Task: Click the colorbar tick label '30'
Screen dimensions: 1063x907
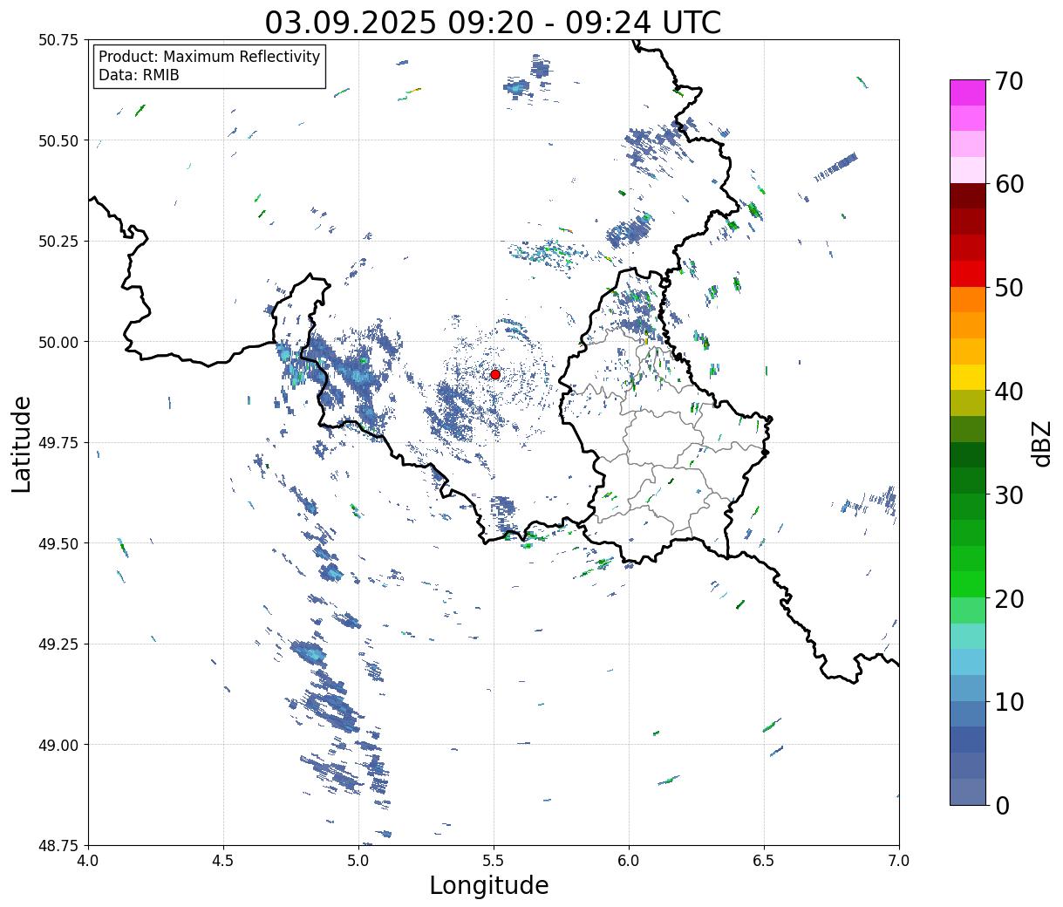Action: coord(1009,494)
